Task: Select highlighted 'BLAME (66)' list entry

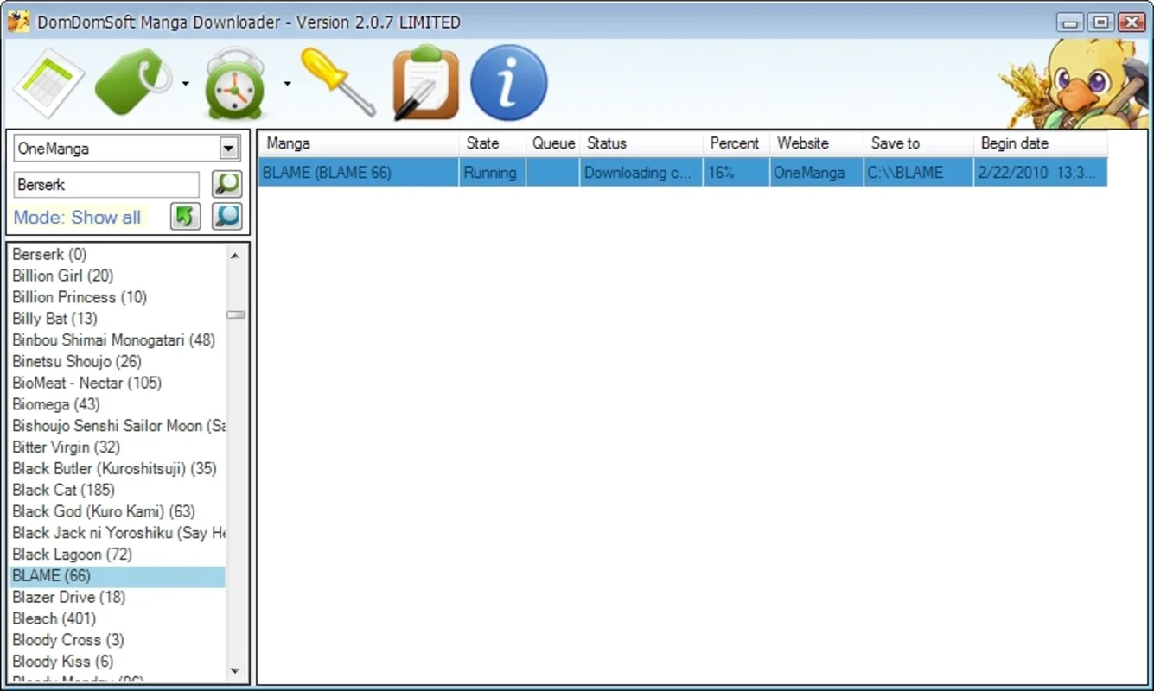Action: coord(118,576)
